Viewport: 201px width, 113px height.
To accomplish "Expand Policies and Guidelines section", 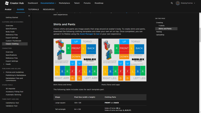I will pos(3,72).
